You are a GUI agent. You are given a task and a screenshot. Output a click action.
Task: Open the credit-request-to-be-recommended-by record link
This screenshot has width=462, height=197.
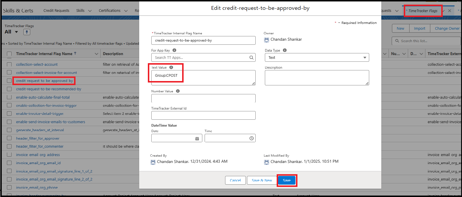pyautogui.click(x=48, y=89)
